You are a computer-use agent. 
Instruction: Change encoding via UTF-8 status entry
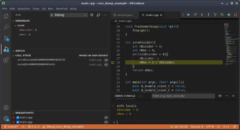[210, 127]
